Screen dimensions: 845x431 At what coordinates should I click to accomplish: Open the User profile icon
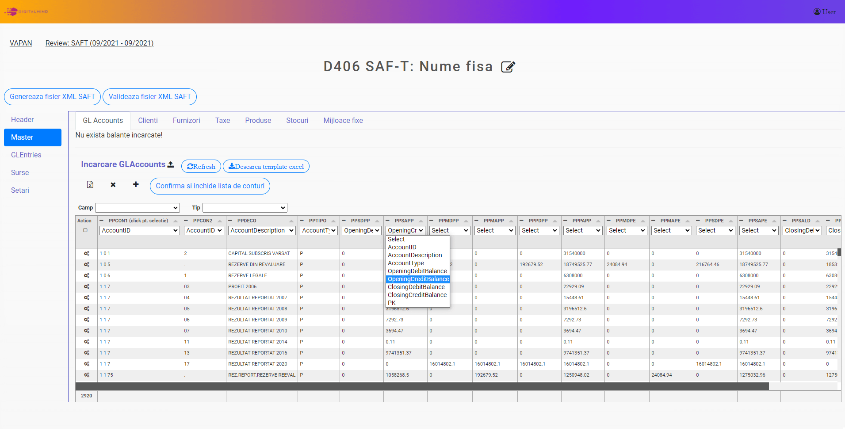(x=817, y=12)
